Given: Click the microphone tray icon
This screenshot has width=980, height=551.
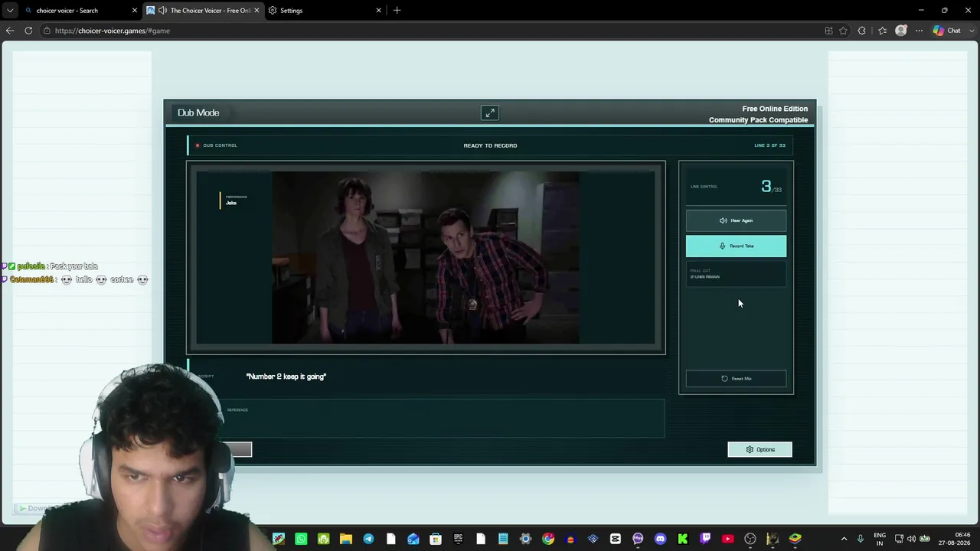Looking at the screenshot, I should tap(861, 539).
